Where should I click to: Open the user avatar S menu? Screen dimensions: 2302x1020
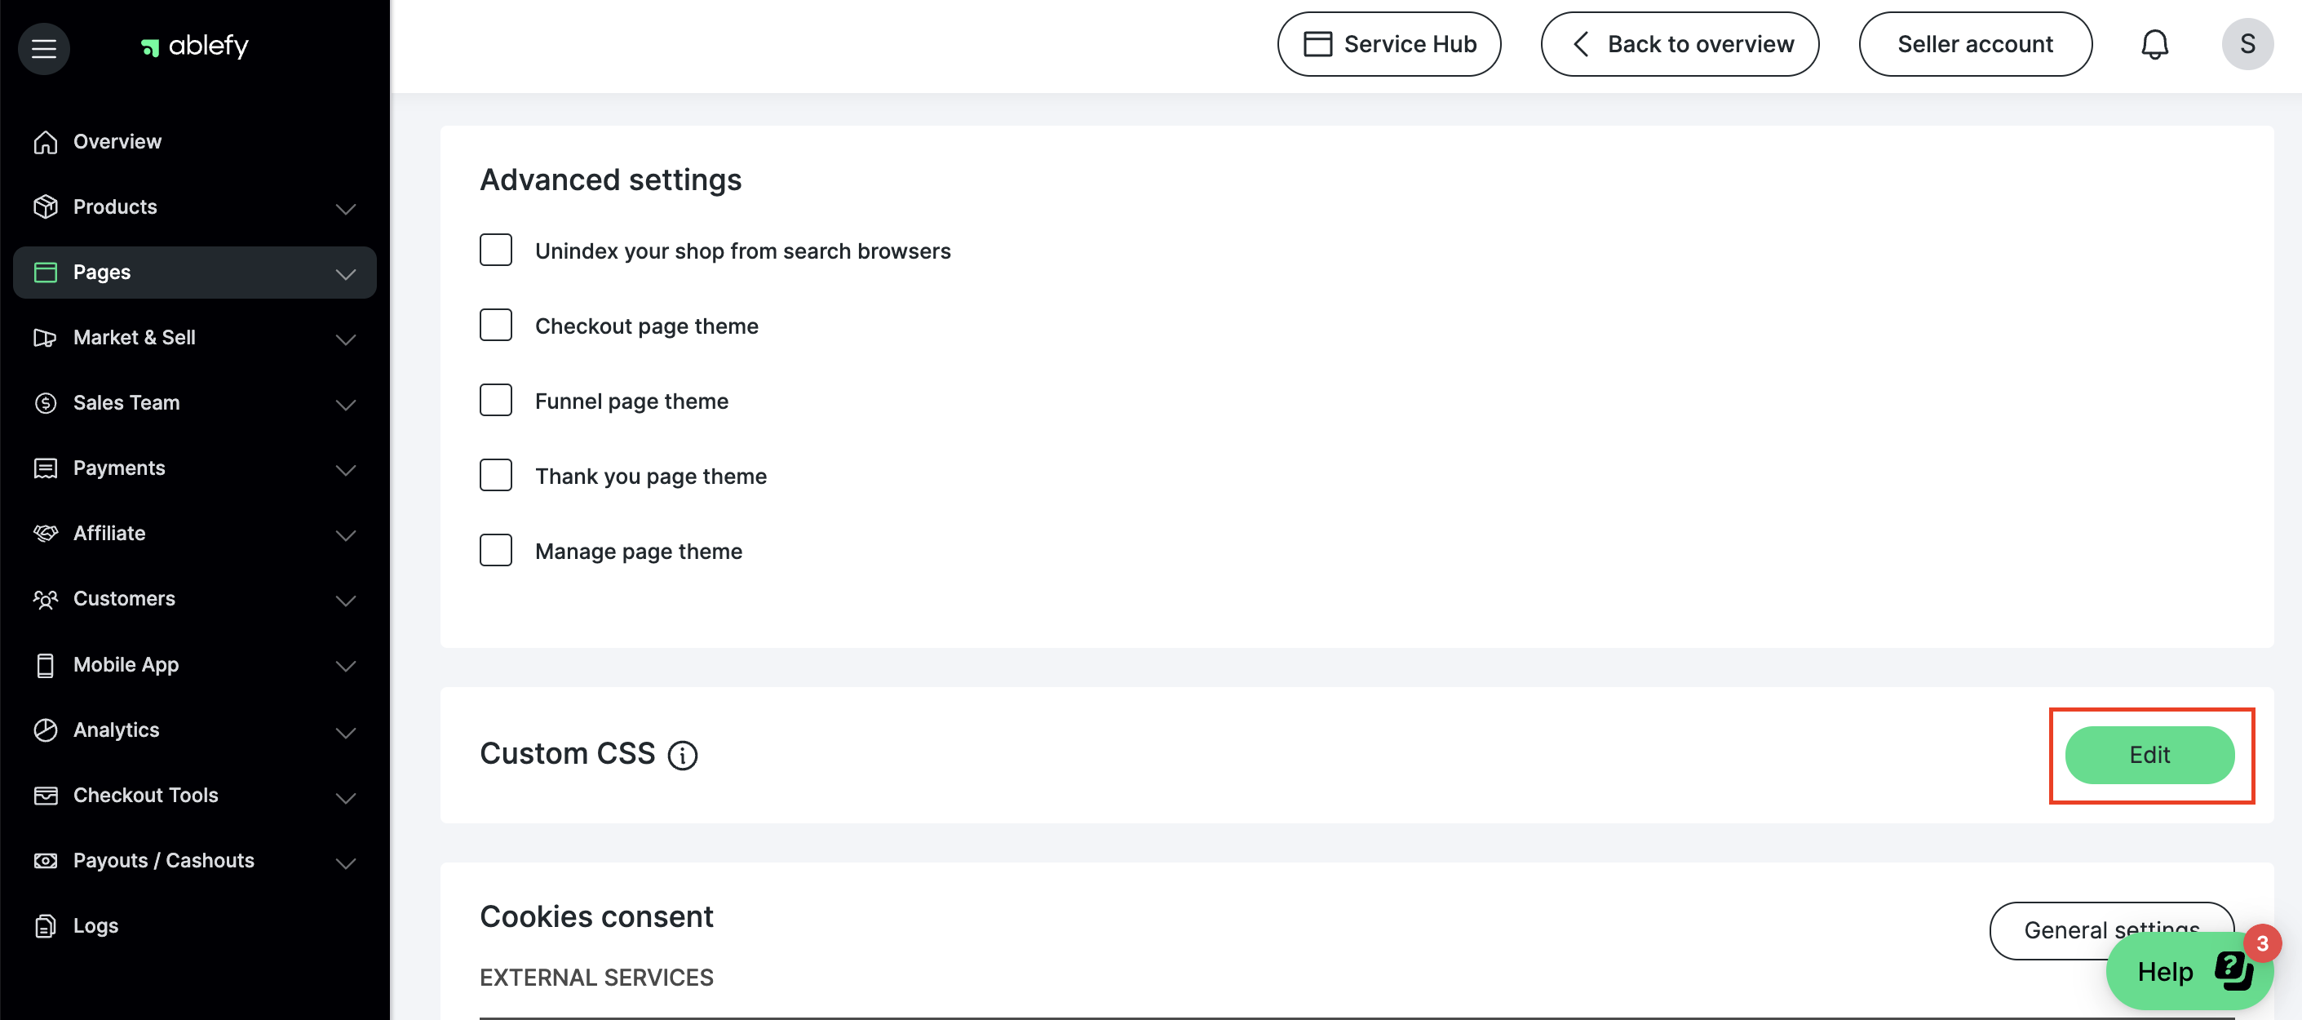(2247, 44)
